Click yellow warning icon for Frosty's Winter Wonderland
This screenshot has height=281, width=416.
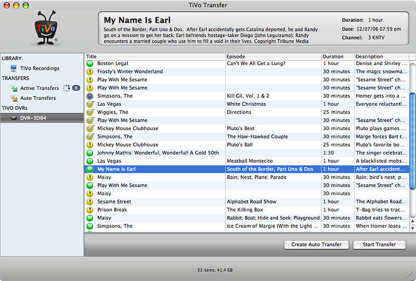(90, 72)
